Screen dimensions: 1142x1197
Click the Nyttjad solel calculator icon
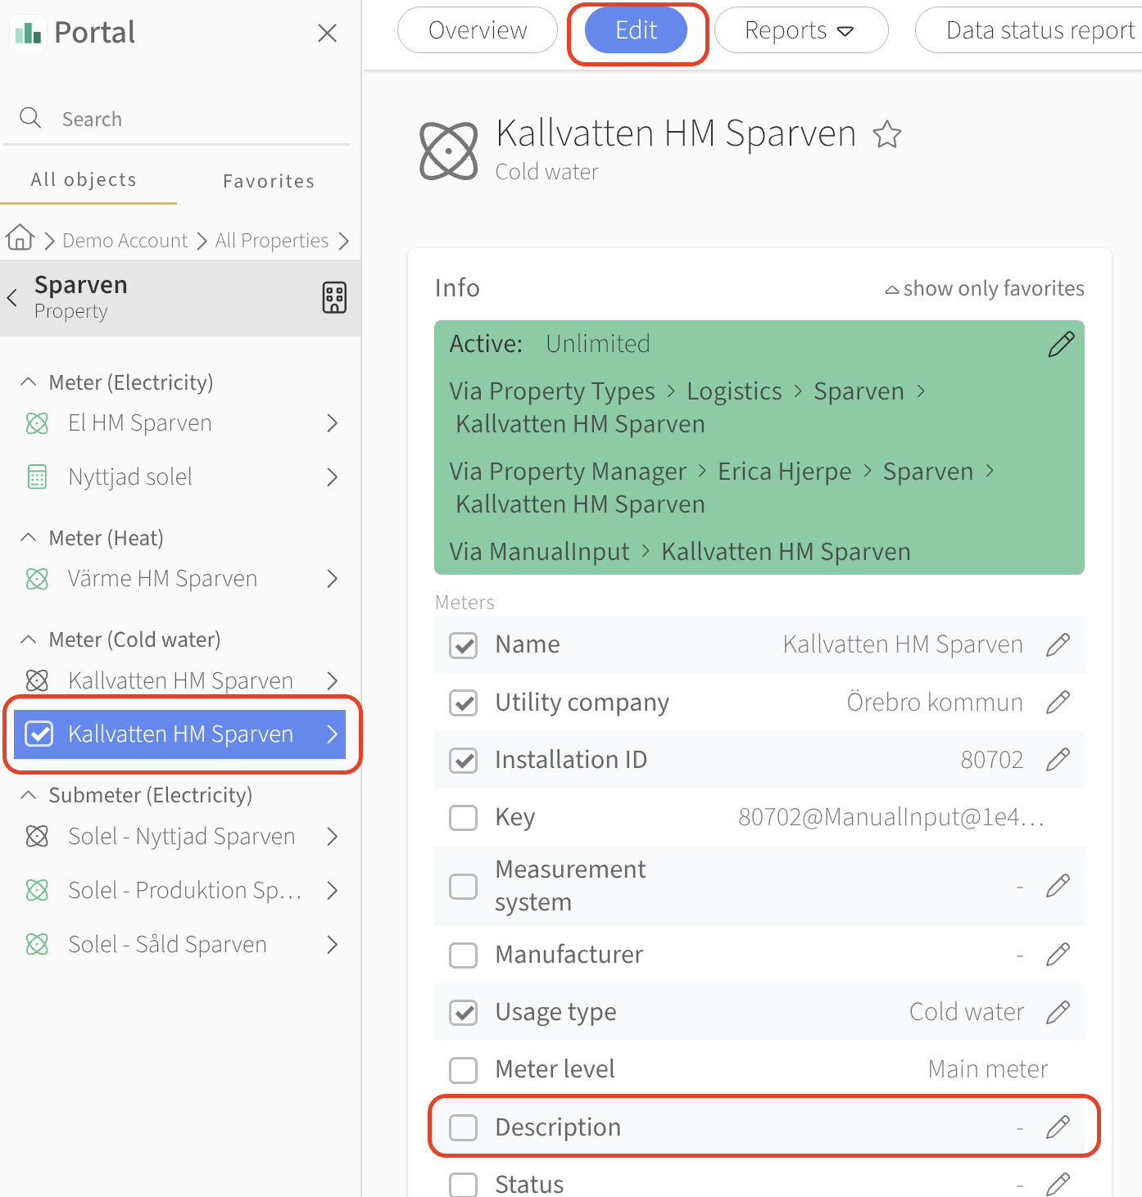[37, 477]
